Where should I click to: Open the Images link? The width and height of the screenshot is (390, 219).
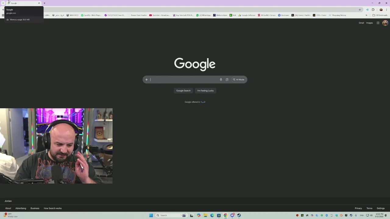point(369,23)
